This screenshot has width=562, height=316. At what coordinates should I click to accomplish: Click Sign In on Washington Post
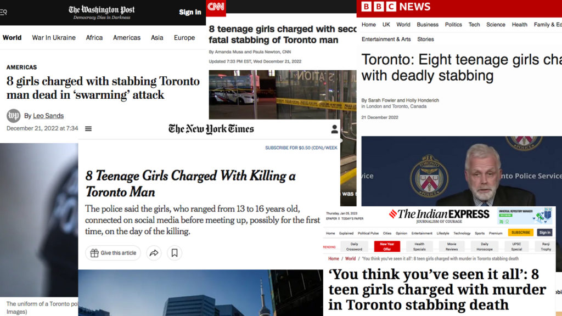pos(190,12)
